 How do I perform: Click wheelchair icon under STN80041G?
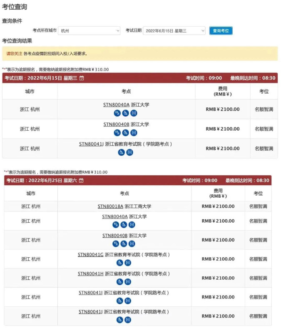(119, 263)
